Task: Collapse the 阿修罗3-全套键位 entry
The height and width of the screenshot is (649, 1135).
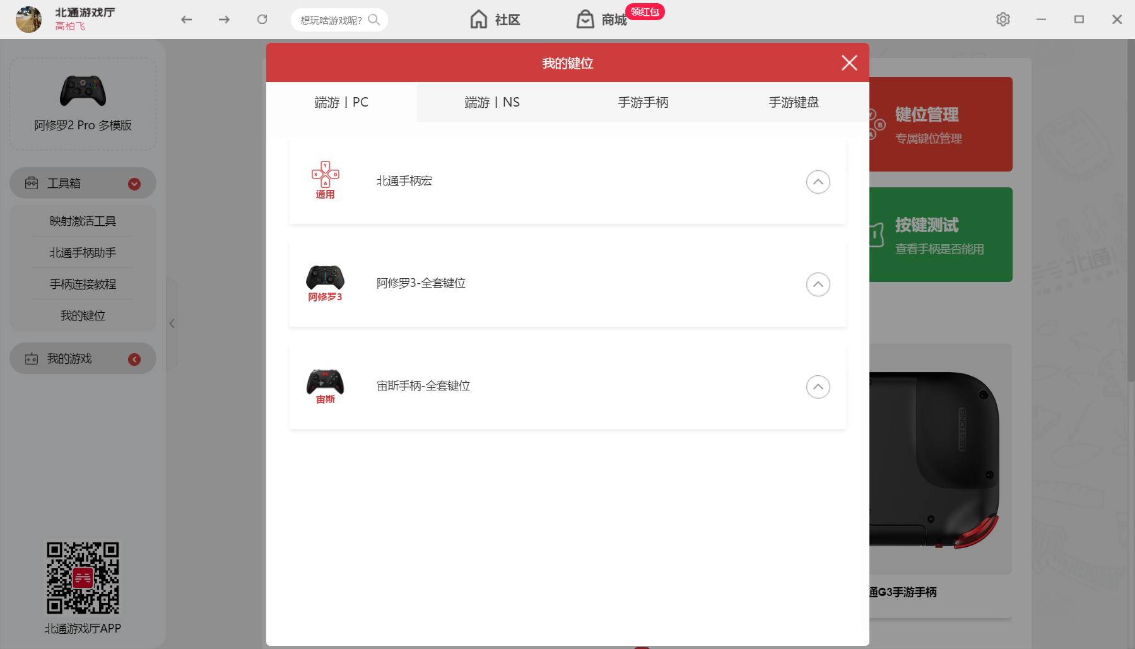Action: coord(818,284)
